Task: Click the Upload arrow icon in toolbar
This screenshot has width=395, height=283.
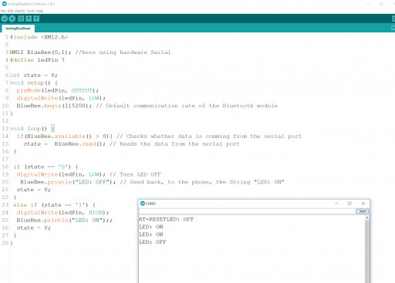Action: point(12,19)
